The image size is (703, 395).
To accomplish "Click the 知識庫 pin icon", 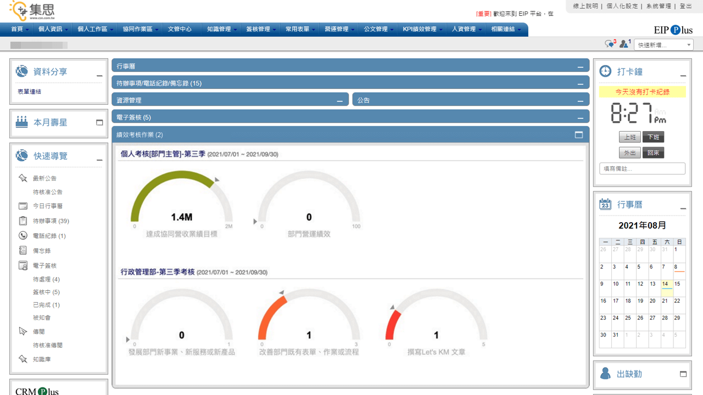I will 23,359.
